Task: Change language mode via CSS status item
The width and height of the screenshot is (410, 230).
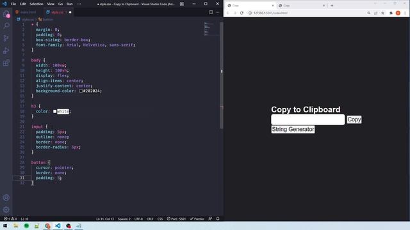Action: [160, 218]
